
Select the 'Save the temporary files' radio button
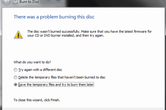[x=15, y=84]
